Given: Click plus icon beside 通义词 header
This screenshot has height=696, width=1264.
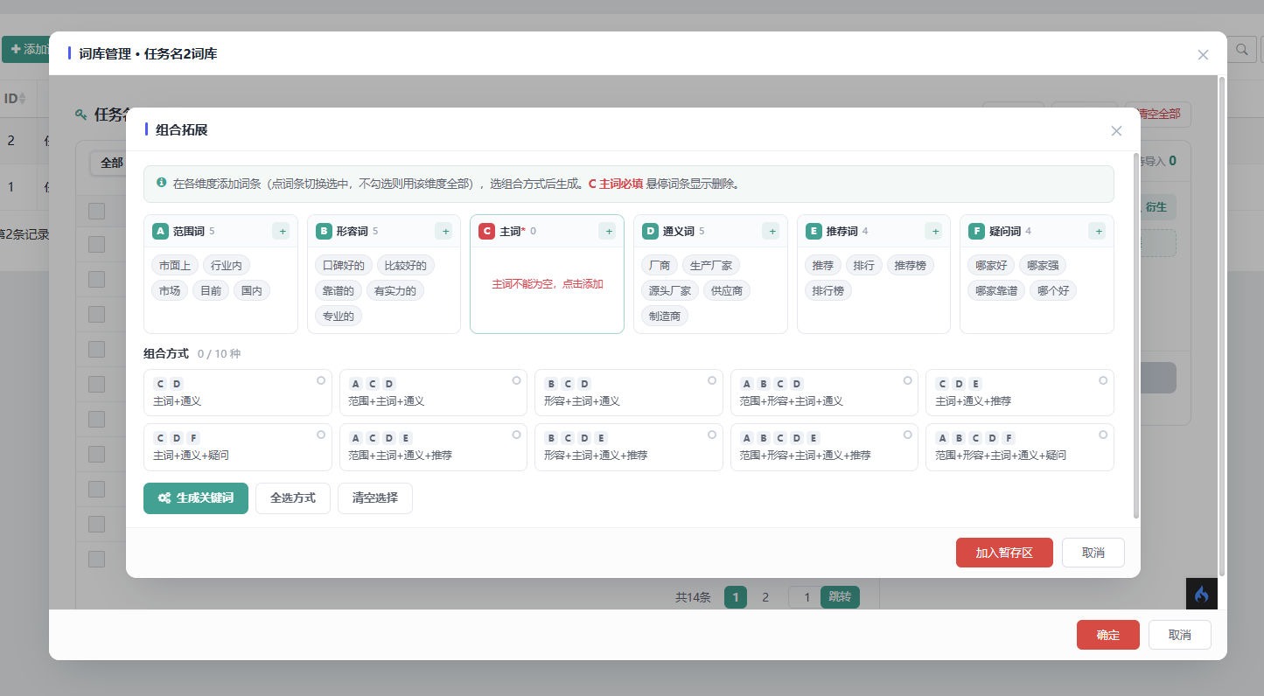Looking at the screenshot, I should click(x=771, y=232).
